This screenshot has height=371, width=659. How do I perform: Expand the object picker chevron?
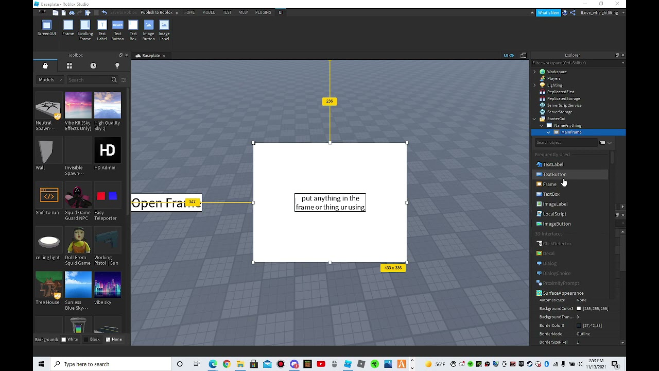(x=610, y=143)
